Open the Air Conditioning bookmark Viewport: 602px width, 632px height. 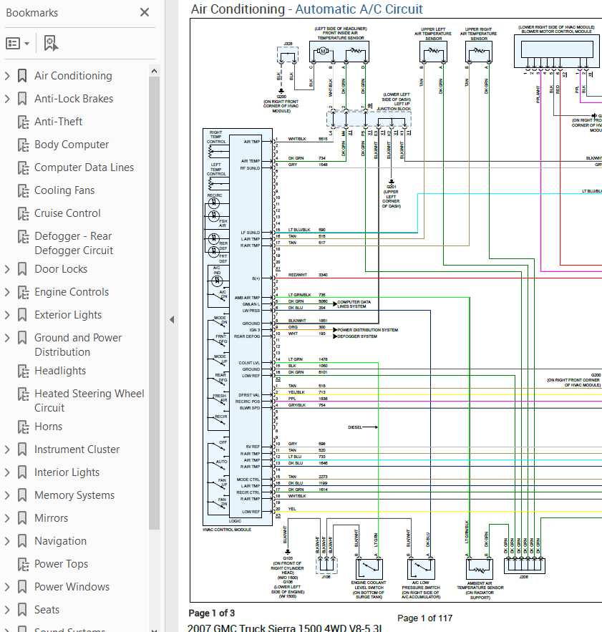74,76
